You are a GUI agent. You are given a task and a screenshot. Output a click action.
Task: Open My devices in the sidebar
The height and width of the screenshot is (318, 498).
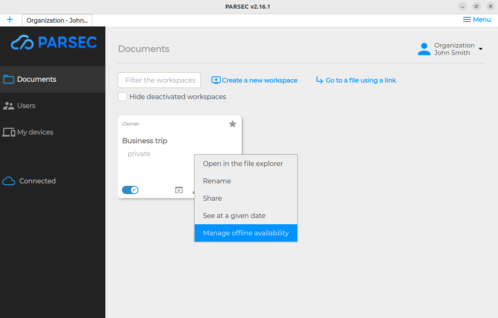52,132
